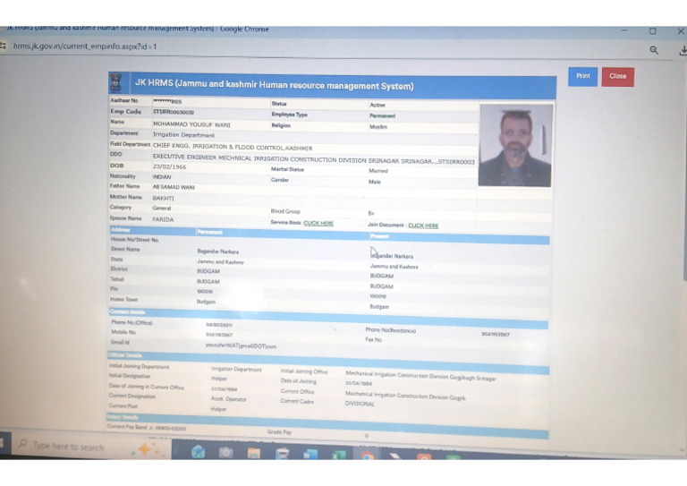Screen dimensions: 687x486
Task: Click the Windows Start button
Action: click(x=3, y=443)
